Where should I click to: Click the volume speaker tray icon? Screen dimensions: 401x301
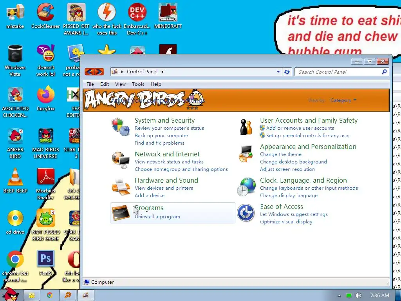358,296
